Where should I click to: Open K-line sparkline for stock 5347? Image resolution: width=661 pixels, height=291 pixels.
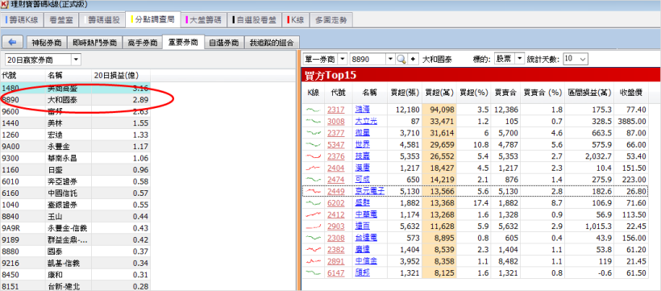click(314, 144)
